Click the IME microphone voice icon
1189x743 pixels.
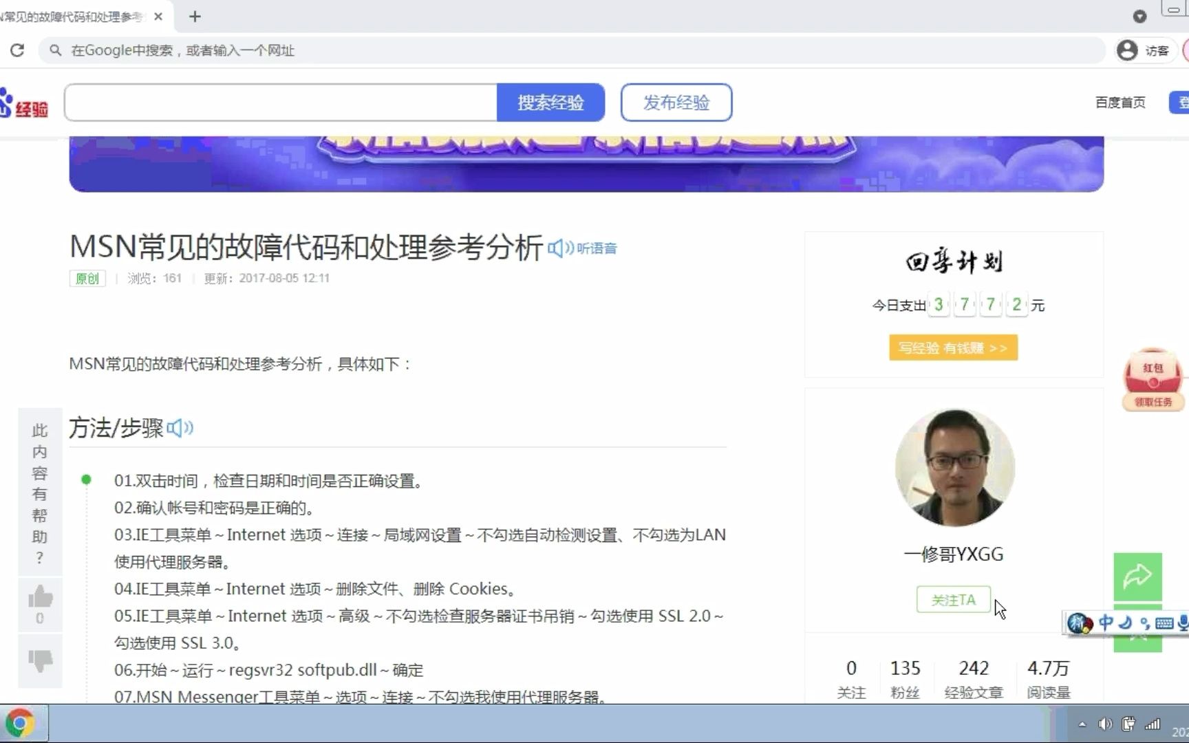[1183, 623]
